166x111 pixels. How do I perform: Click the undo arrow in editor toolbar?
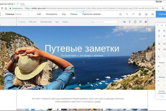[x=127, y=14]
